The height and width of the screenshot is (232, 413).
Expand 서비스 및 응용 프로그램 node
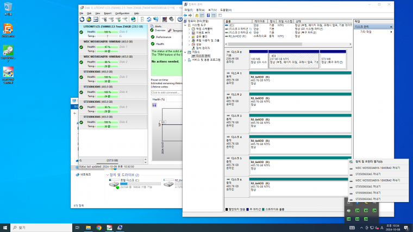click(x=185, y=60)
